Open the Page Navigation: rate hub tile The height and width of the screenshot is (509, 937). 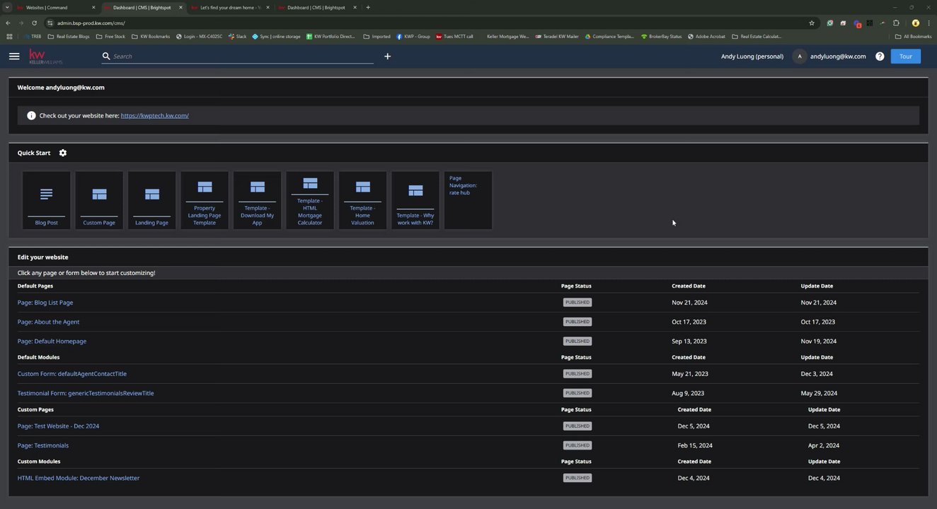(x=468, y=200)
